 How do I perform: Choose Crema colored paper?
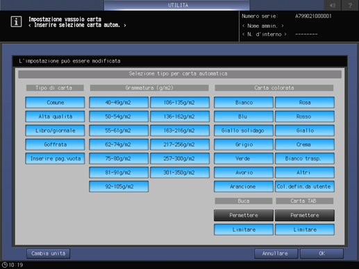305,144
